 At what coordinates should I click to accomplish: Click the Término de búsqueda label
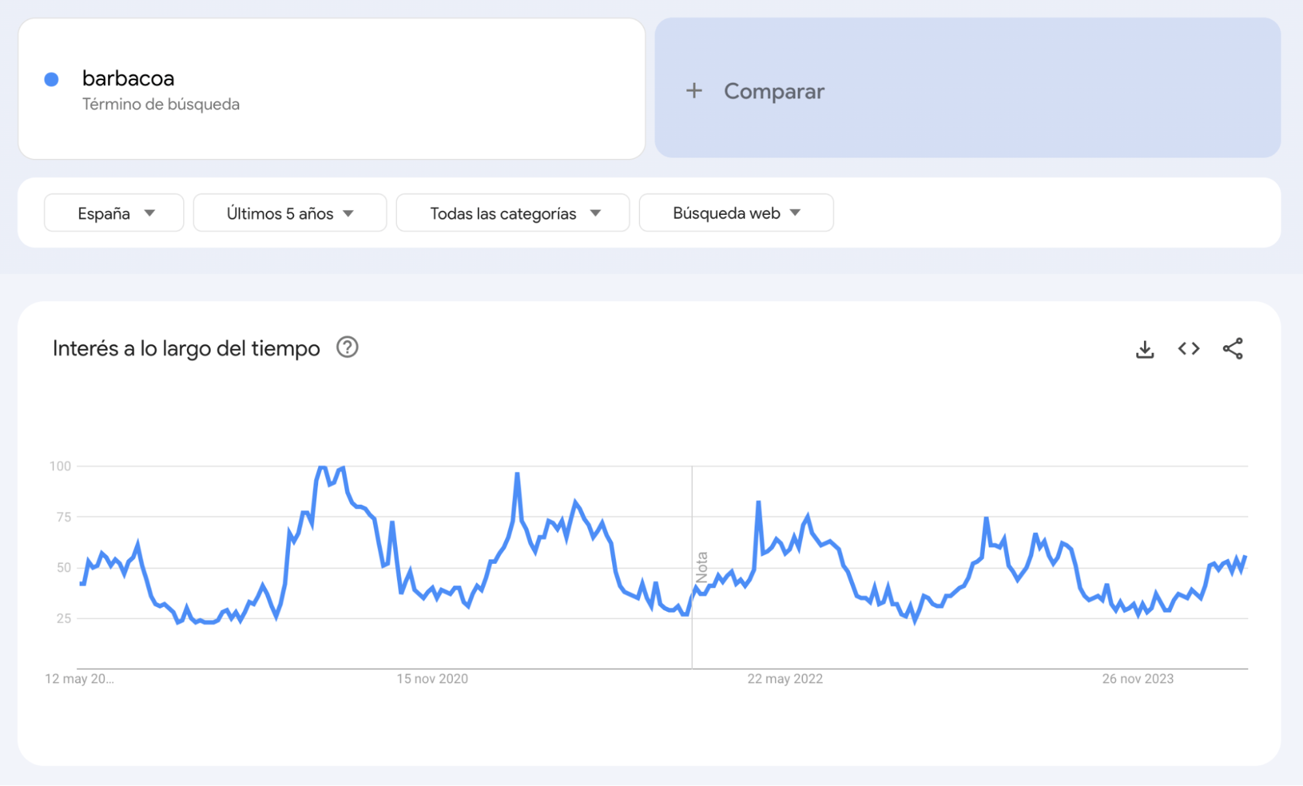[x=160, y=104]
